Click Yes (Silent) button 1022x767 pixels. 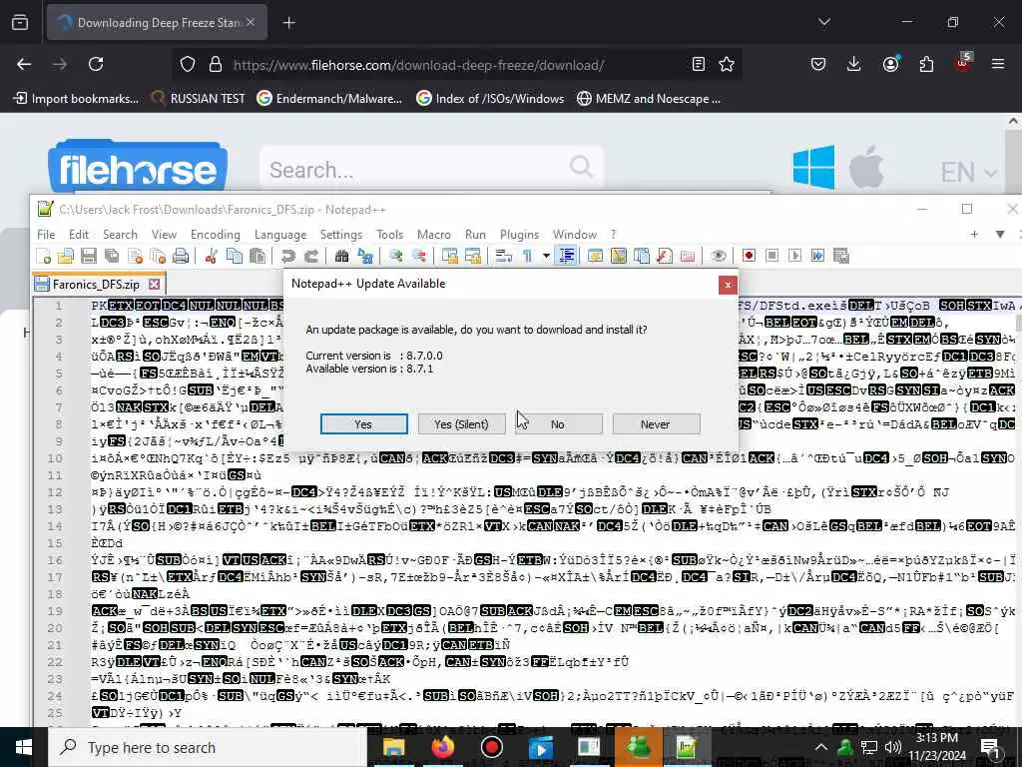click(x=461, y=423)
